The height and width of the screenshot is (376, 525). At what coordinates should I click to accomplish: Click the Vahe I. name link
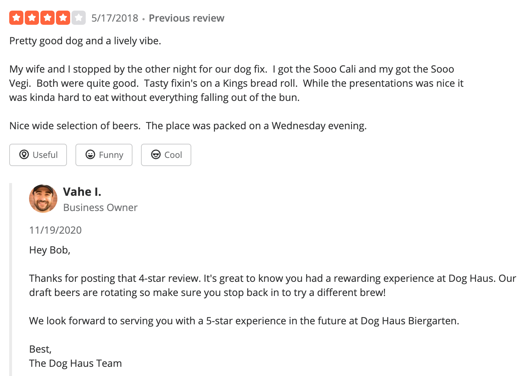[x=82, y=192]
